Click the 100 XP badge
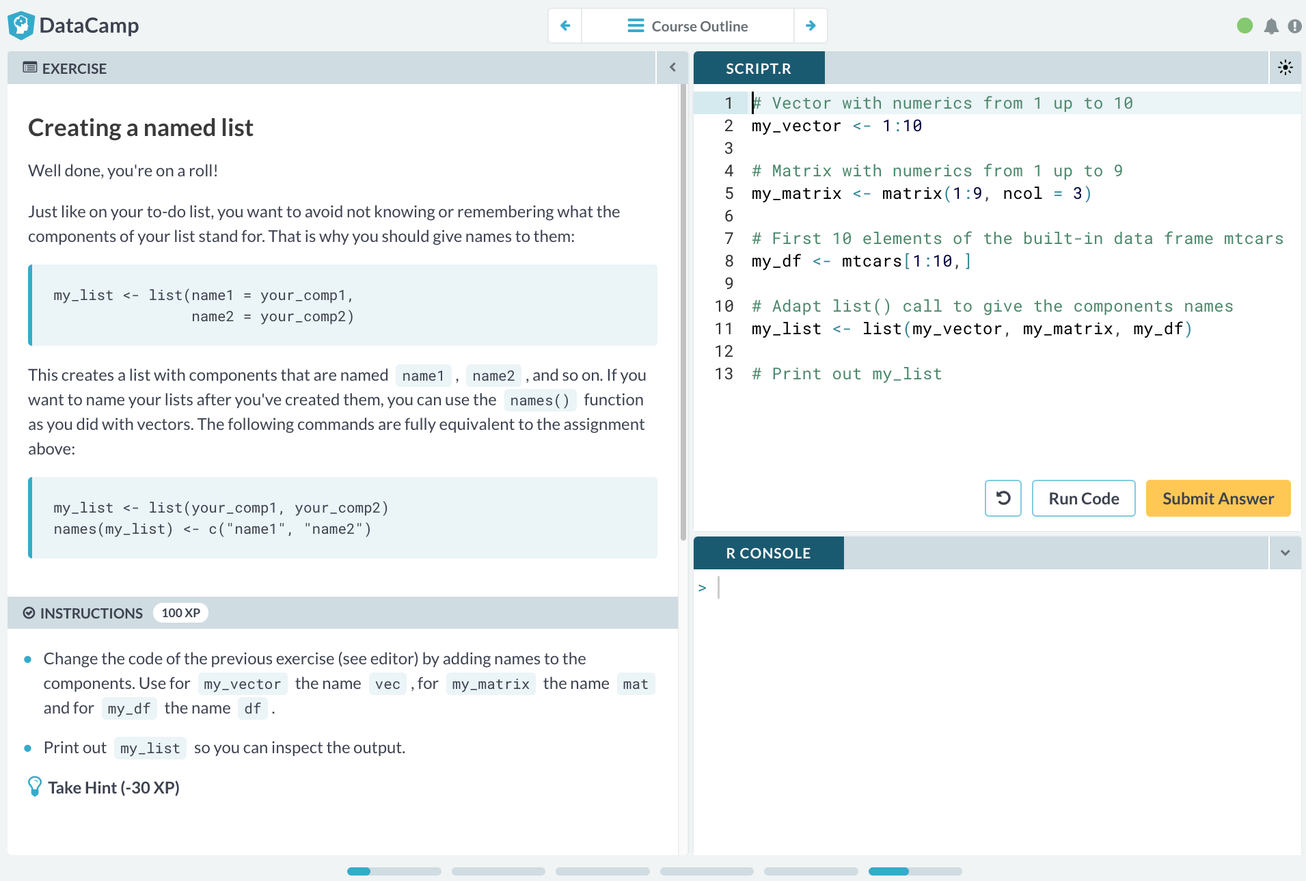Screen dimensions: 1306x881 tap(180, 613)
